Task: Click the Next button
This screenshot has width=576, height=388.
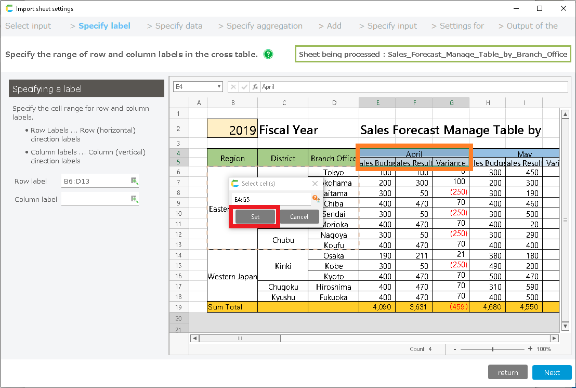Action: 552,372
